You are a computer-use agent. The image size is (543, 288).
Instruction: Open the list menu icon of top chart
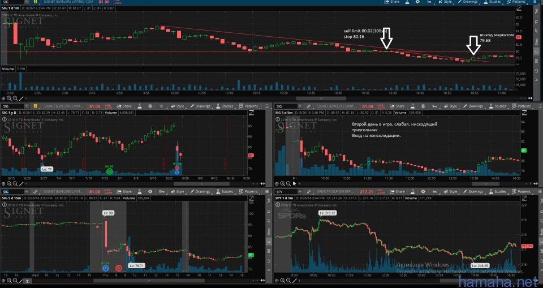536,2
